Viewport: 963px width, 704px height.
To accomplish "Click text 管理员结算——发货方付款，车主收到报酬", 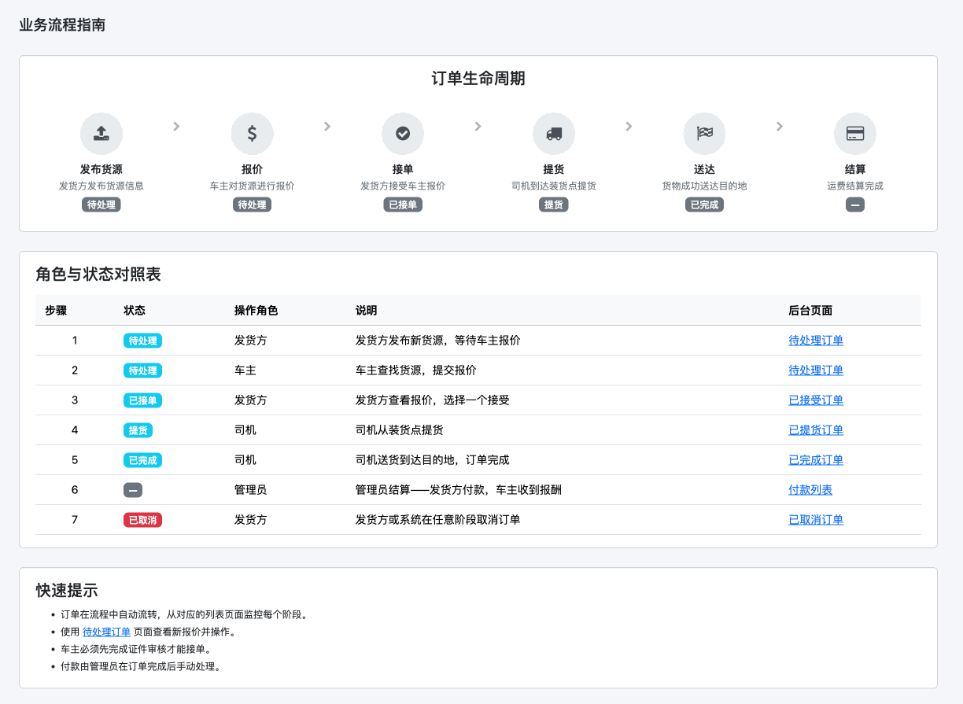I will (459, 490).
